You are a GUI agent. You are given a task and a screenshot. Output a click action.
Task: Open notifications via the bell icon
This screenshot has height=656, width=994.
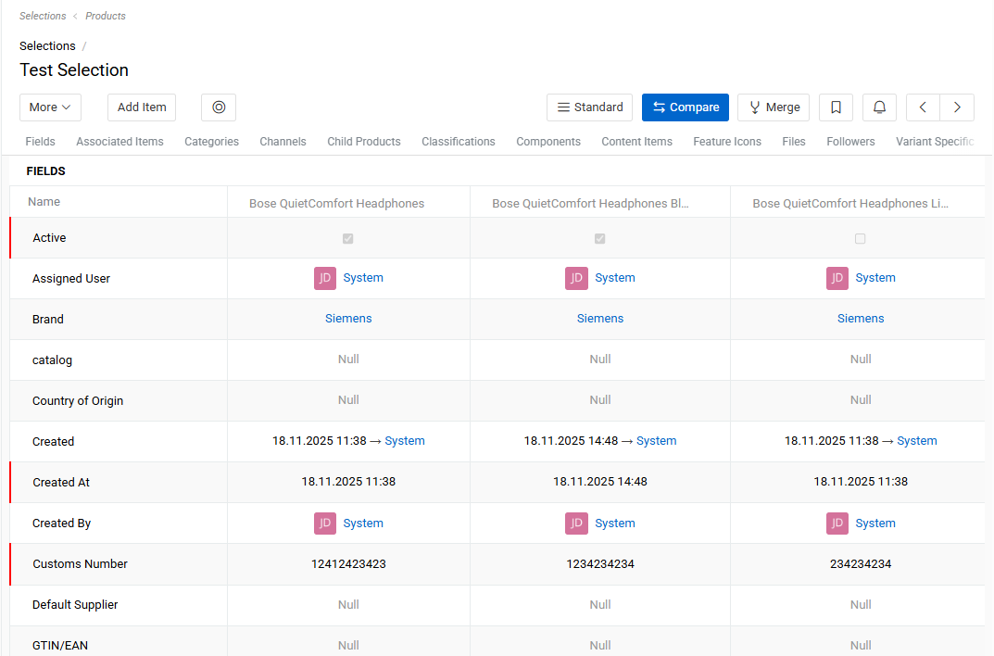(879, 107)
